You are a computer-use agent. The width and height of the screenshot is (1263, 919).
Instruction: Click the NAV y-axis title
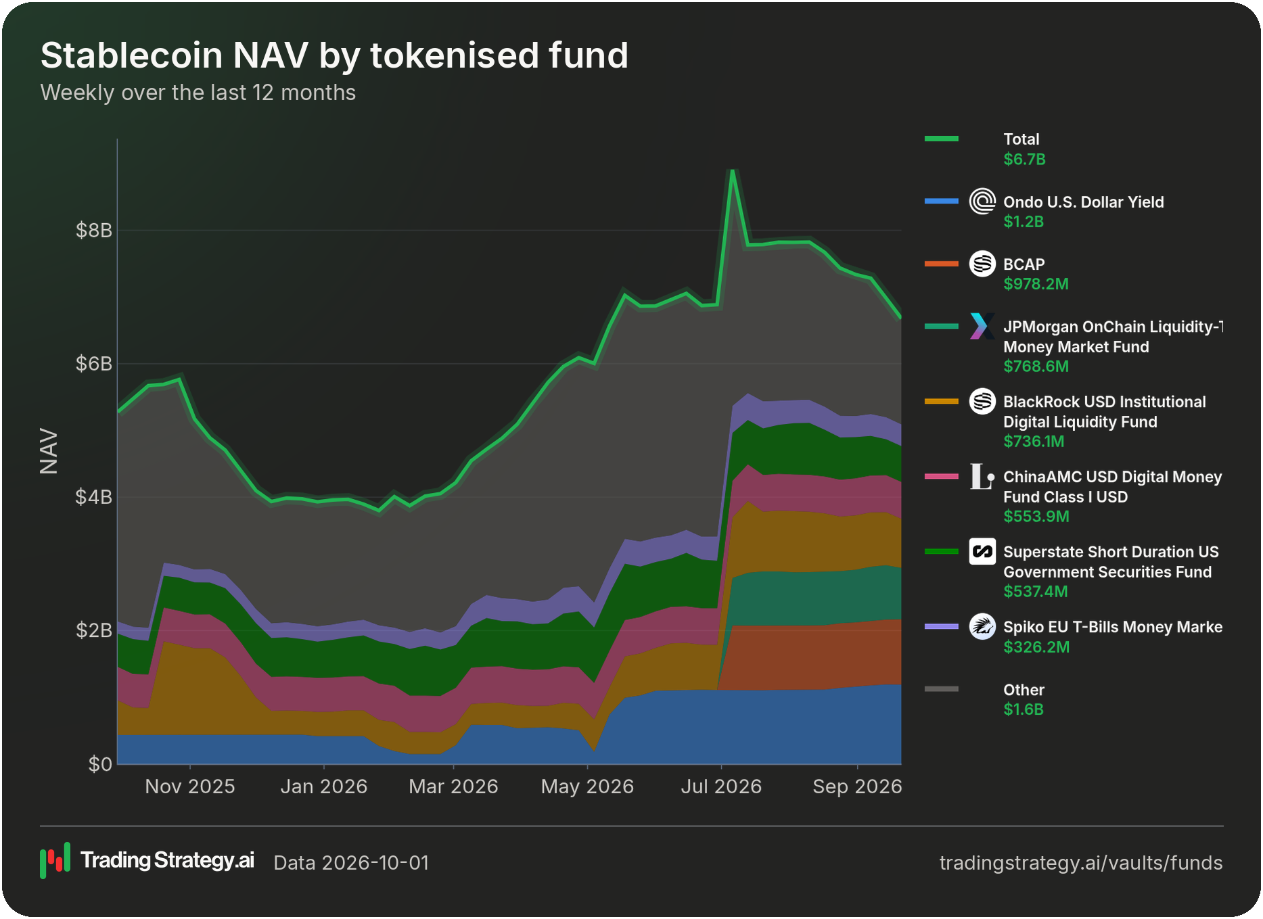pos(49,451)
